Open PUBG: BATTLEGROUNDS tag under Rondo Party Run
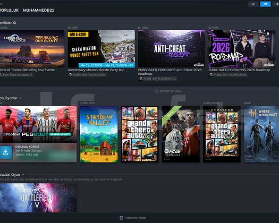This screenshot has width=279, height=223. [89, 75]
